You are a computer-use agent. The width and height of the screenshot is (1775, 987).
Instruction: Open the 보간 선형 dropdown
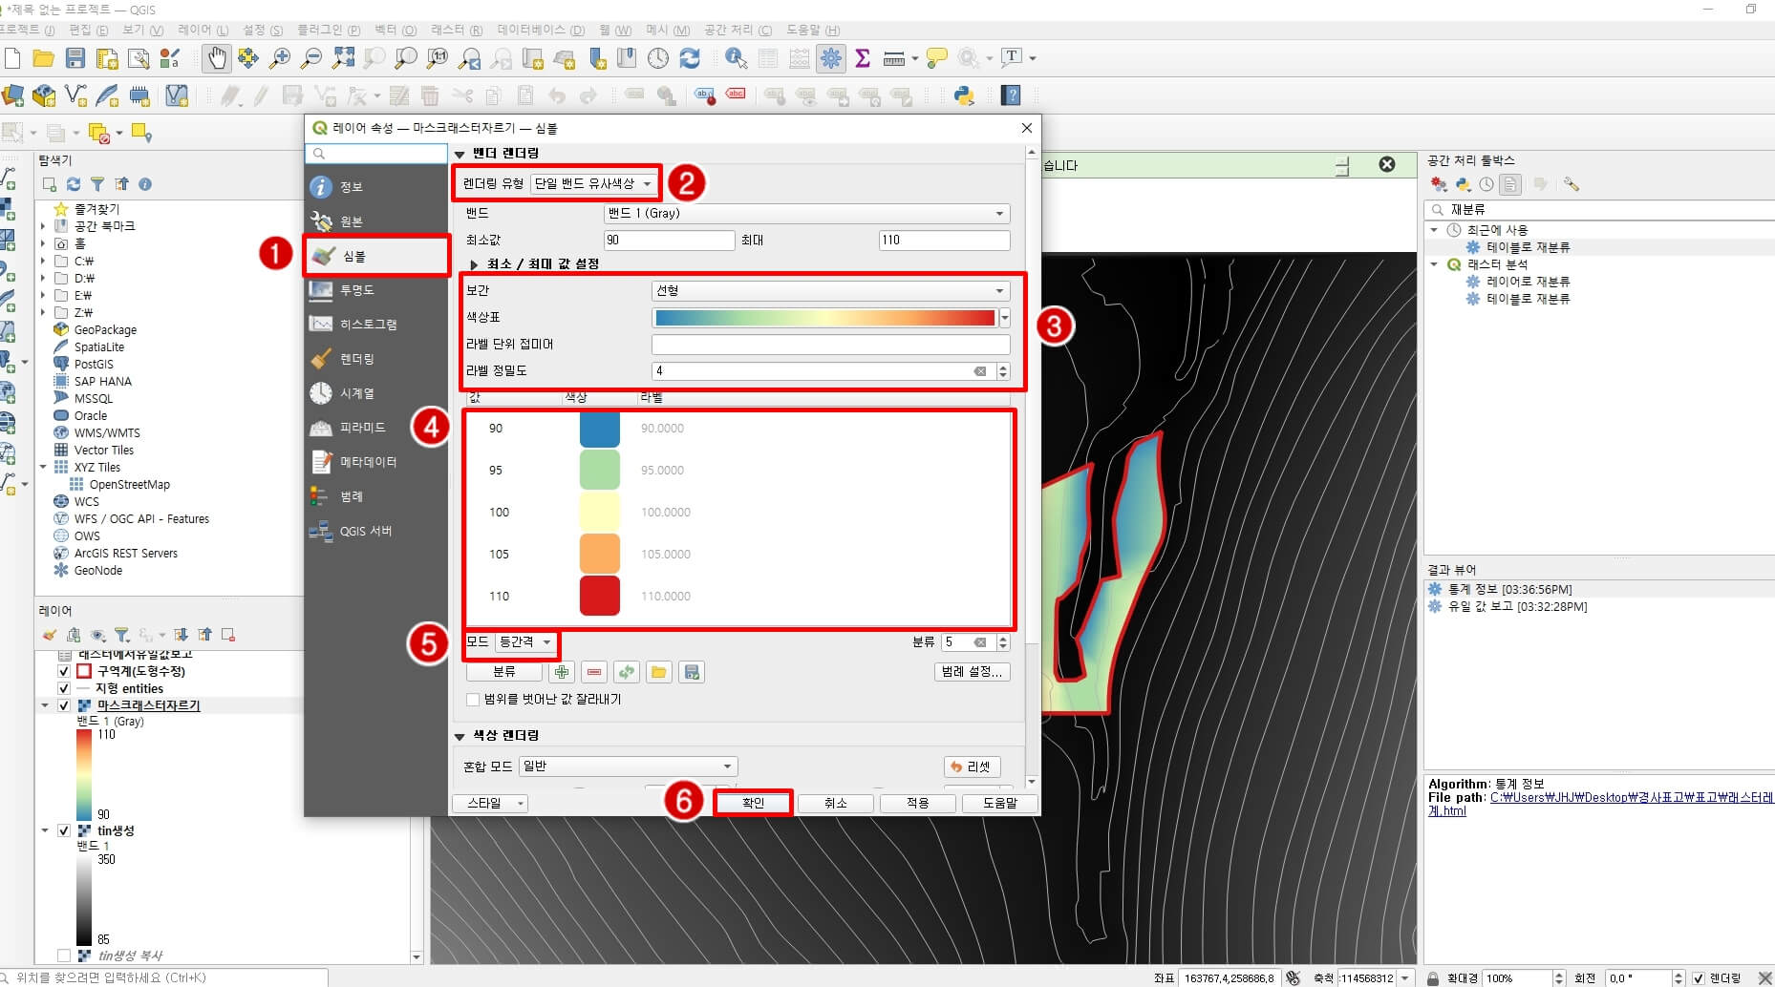[830, 290]
